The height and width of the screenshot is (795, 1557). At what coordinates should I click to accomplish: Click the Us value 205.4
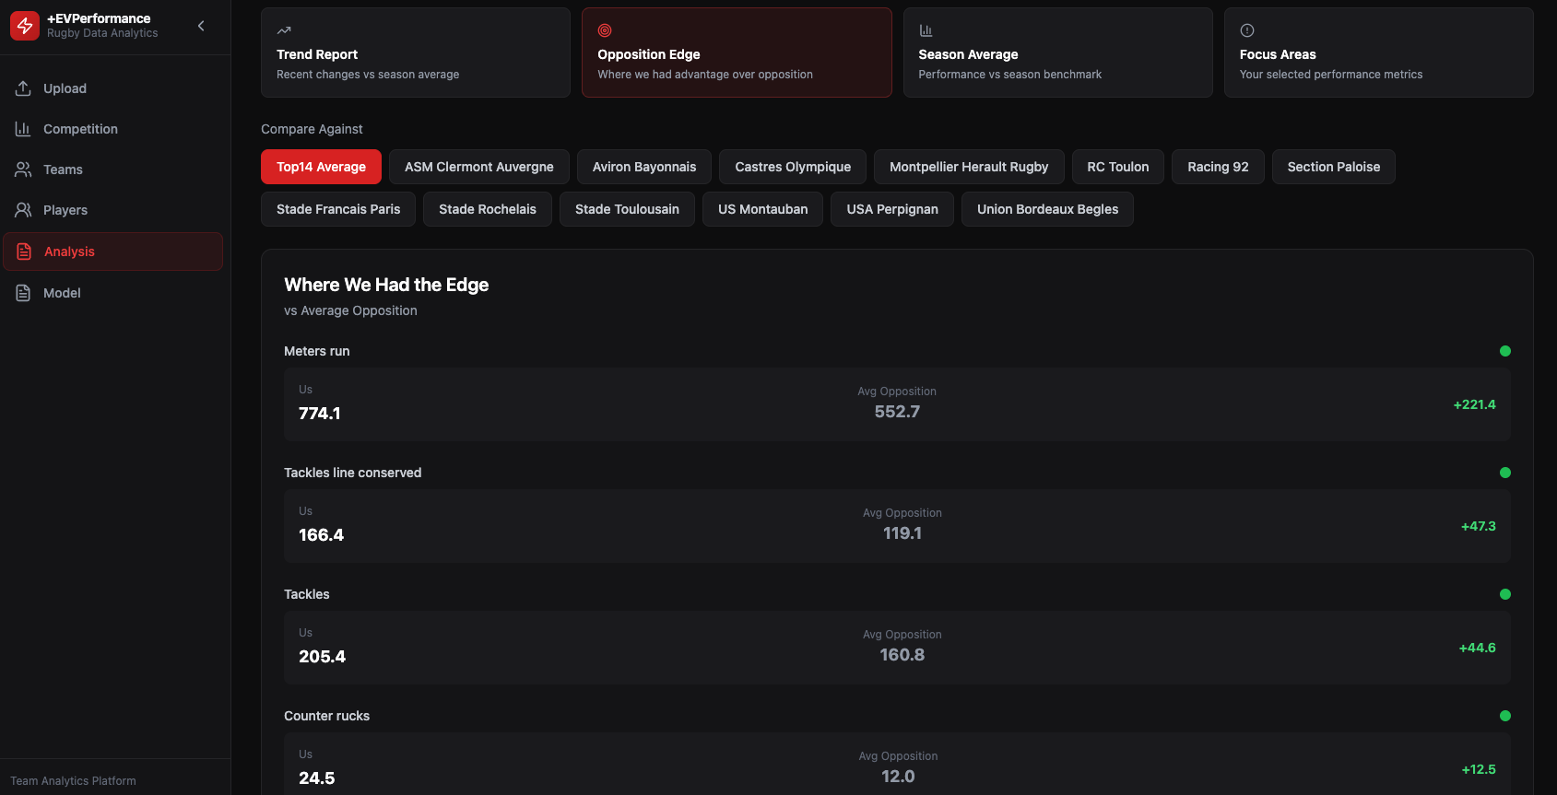point(322,657)
